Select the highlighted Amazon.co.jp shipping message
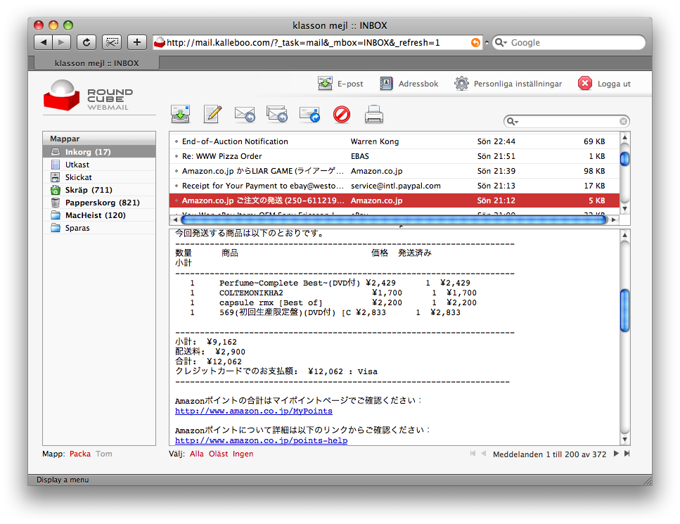The width and height of the screenshot is (680, 524). pos(394,200)
